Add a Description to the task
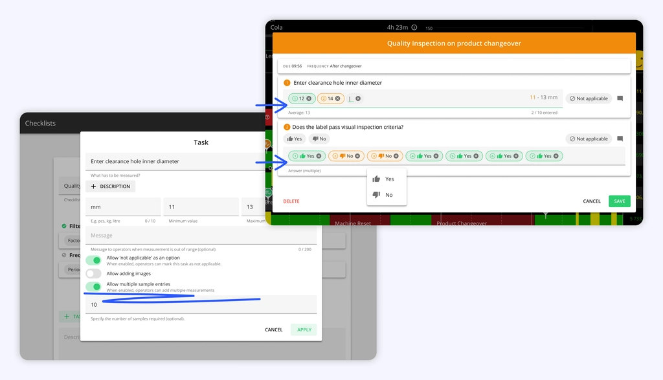663x380 pixels. click(110, 186)
